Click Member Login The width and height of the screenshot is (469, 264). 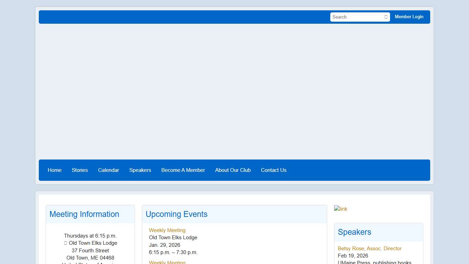point(409,17)
